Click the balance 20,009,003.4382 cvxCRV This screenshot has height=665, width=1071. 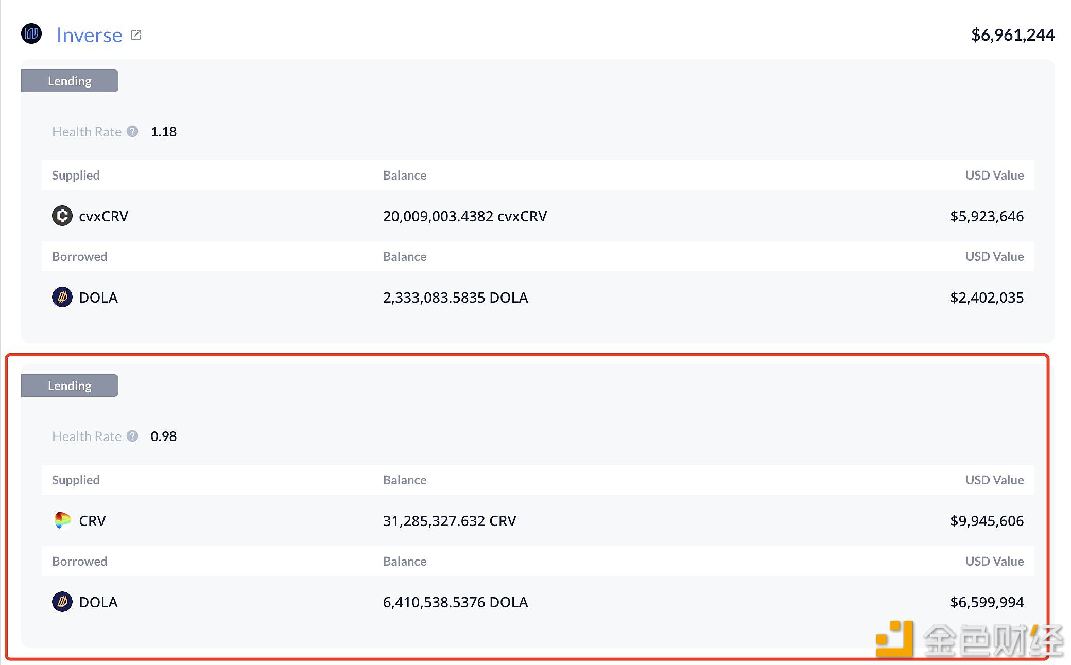465,216
